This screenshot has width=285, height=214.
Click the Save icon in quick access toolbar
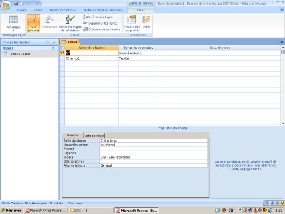click(16, 3)
